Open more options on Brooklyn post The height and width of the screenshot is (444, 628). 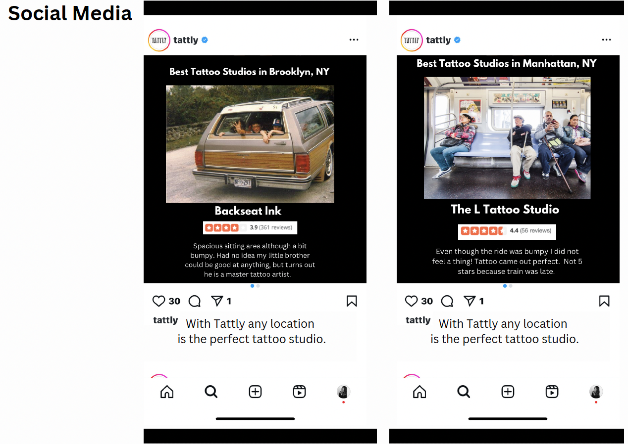click(354, 40)
